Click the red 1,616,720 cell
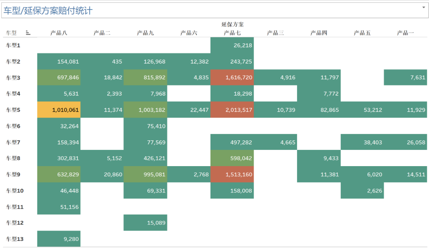 pyautogui.click(x=232, y=77)
